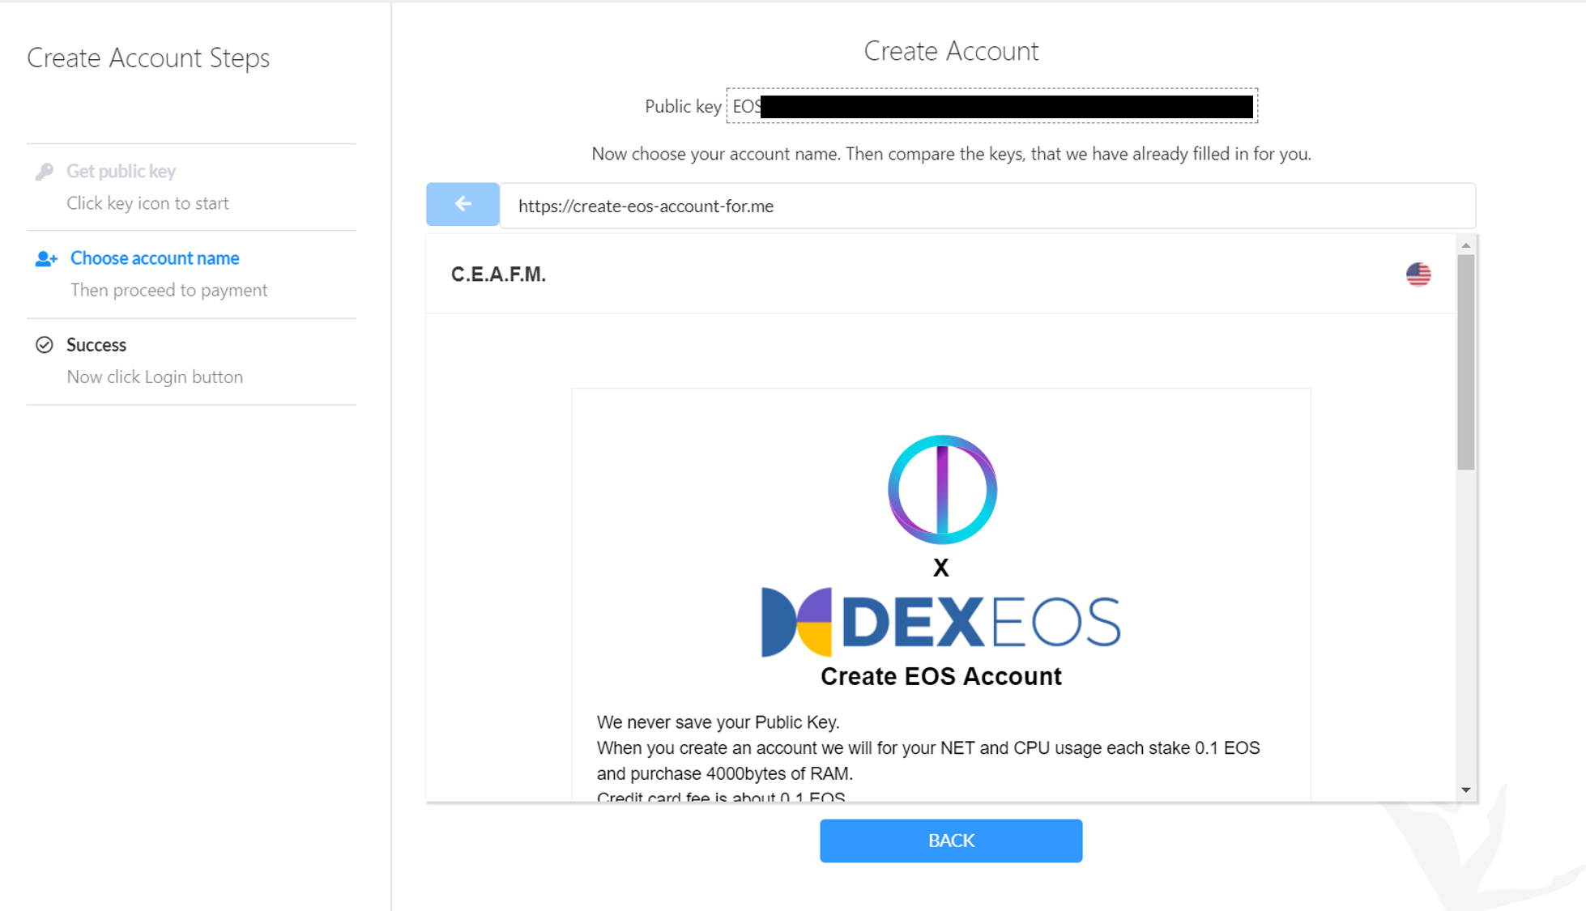Click the left arrow browser back button
The height and width of the screenshot is (911, 1586).
tap(463, 205)
